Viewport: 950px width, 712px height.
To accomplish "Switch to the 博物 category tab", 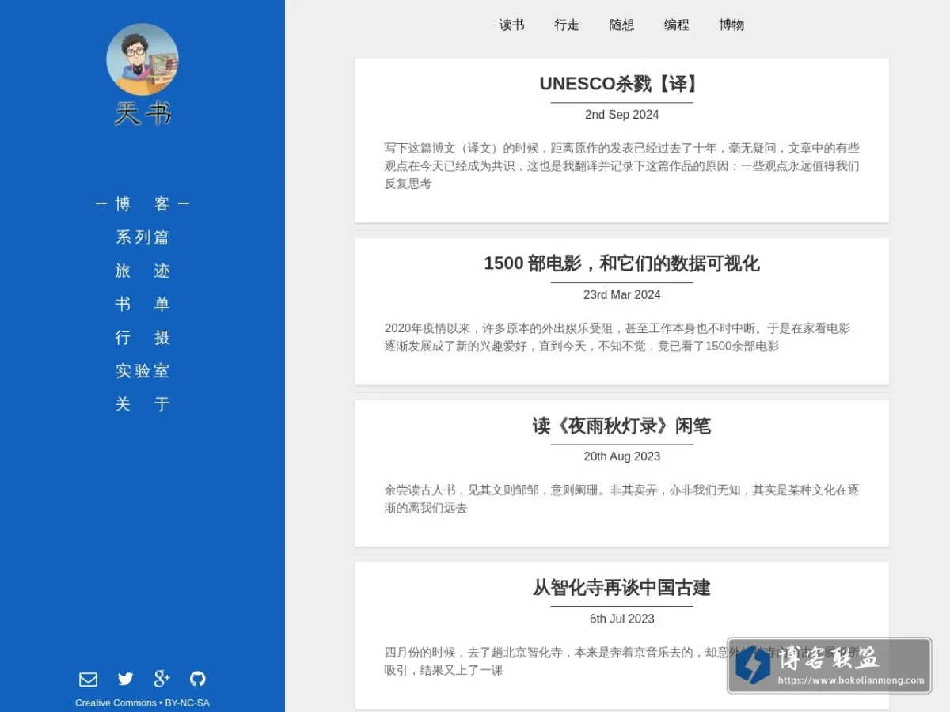I will [x=731, y=25].
